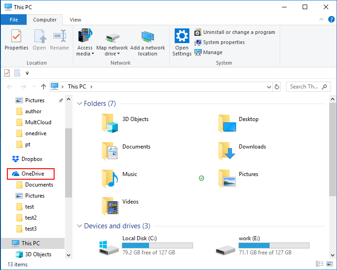Click Manage in the System group
This screenshot has height=270, width=337.
pyautogui.click(x=208, y=52)
